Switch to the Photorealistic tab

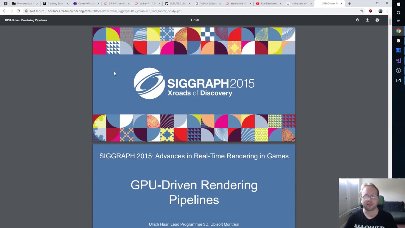(x=25, y=3)
